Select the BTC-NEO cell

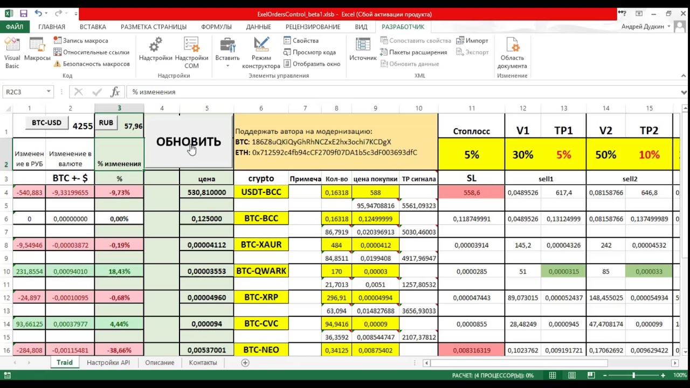click(x=261, y=350)
